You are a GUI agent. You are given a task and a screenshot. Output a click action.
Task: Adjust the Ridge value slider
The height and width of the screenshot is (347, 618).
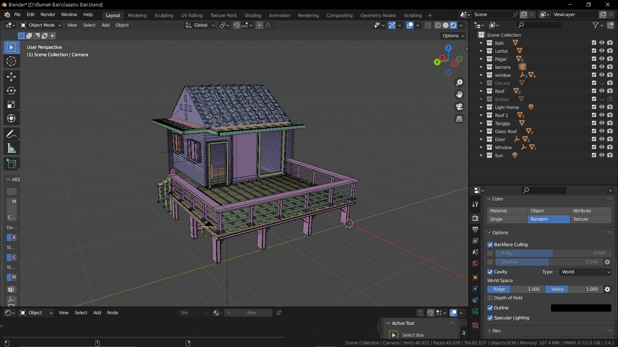tap(516, 289)
